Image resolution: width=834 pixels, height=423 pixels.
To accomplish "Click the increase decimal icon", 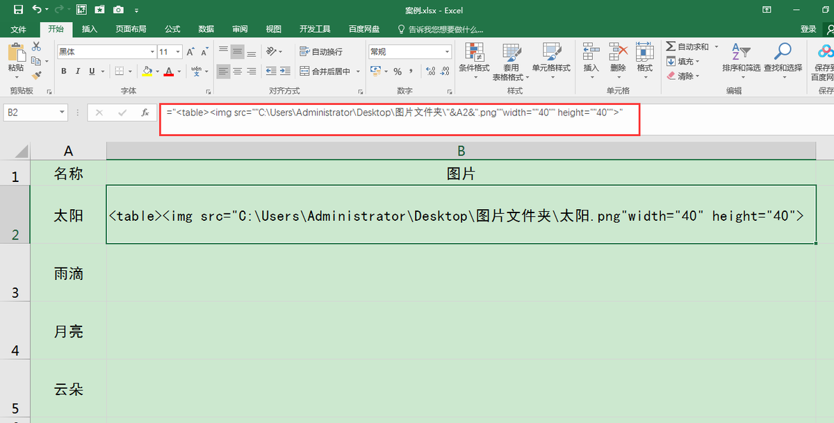I will coord(430,71).
